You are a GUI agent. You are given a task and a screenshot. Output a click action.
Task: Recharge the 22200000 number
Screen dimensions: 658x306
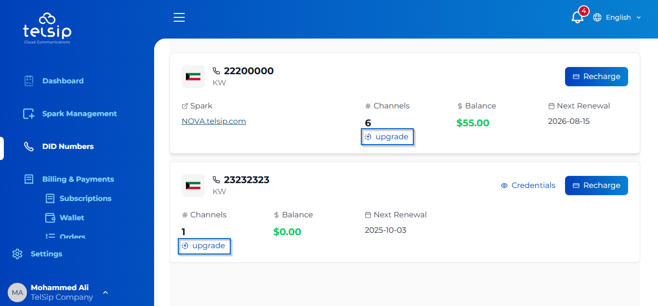(x=596, y=77)
